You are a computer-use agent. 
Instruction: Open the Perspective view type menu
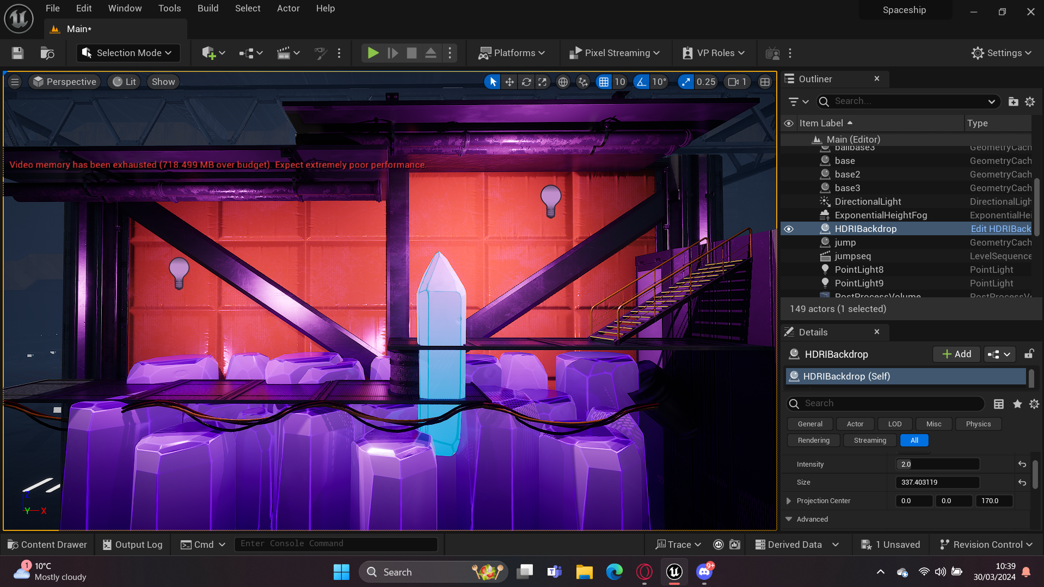point(64,82)
